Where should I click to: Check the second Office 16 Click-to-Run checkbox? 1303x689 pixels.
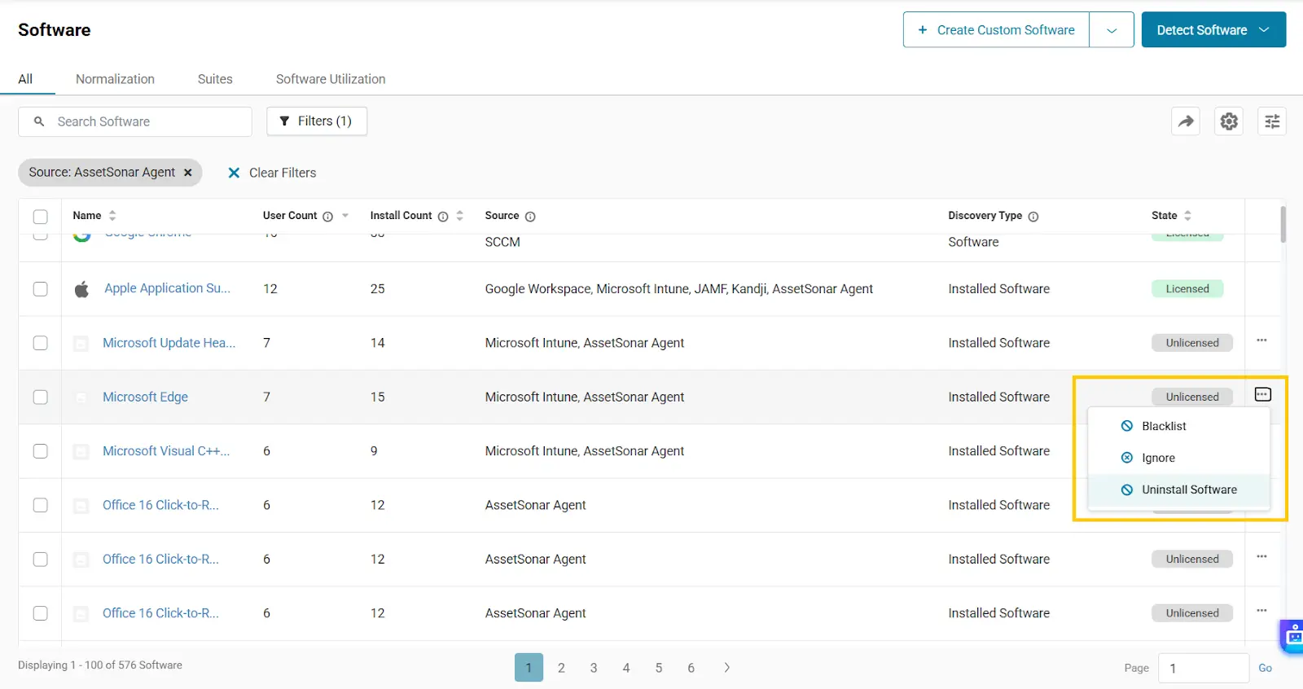pyautogui.click(x=40, y=560)
